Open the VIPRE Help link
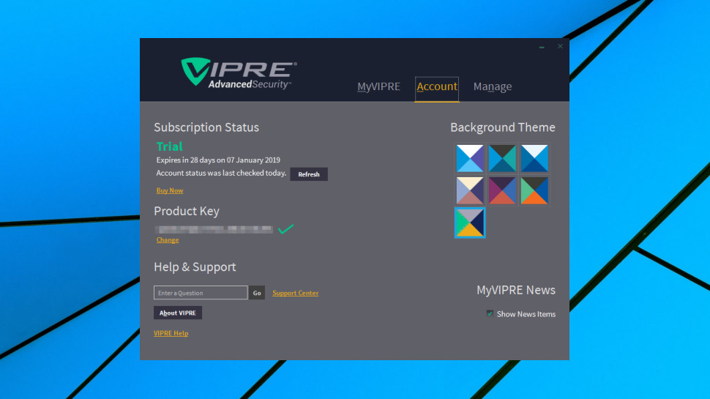The image size is (710, 399). [x=171, y=333]
